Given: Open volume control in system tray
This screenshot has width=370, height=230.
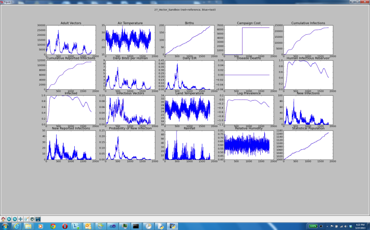Looking at the screenshot, I should tap(344, 226).
